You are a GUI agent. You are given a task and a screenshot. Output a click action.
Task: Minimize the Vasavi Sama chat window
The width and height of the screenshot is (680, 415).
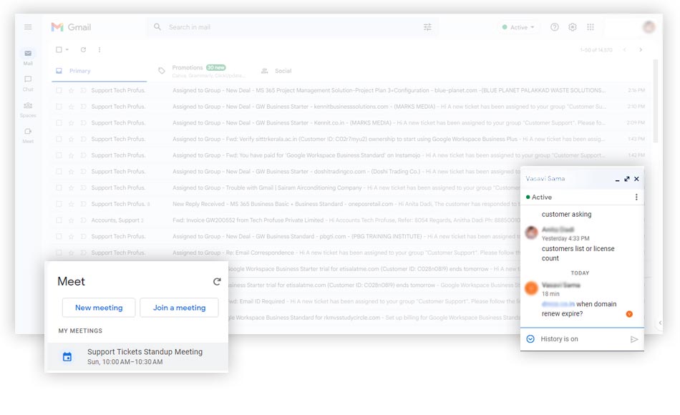(617, 180)
